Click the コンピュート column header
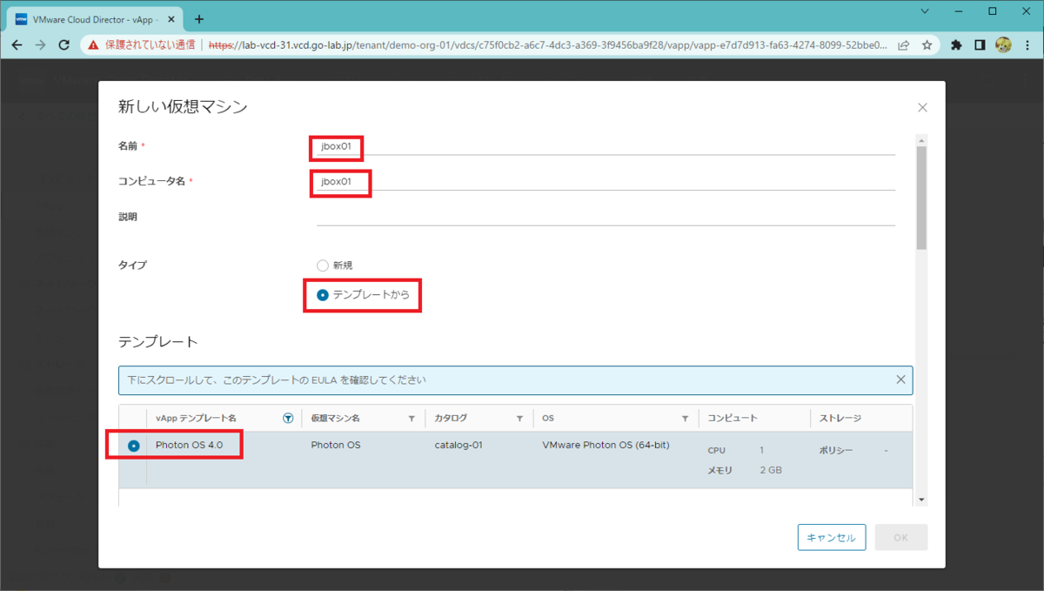 (x=733, y=419)
